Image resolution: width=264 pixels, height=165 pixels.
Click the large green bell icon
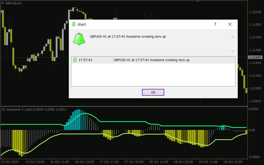[79, 39]
